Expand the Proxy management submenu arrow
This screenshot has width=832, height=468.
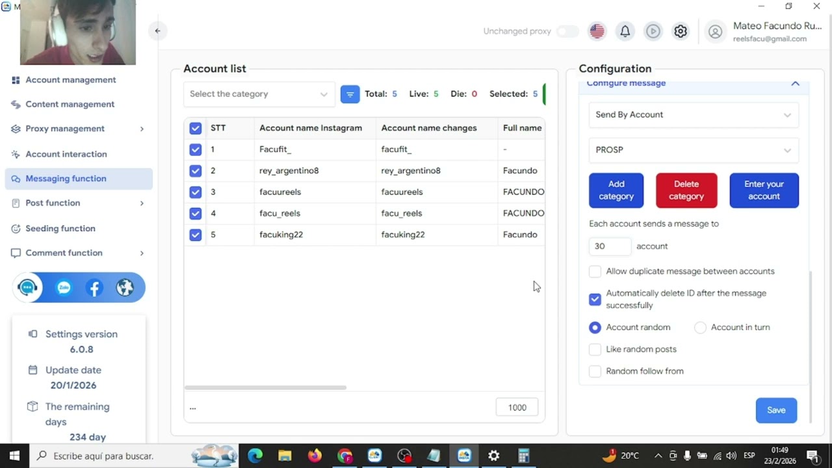coord(142,129)
